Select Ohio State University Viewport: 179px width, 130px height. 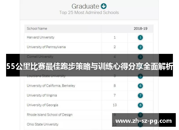point(43,124)
